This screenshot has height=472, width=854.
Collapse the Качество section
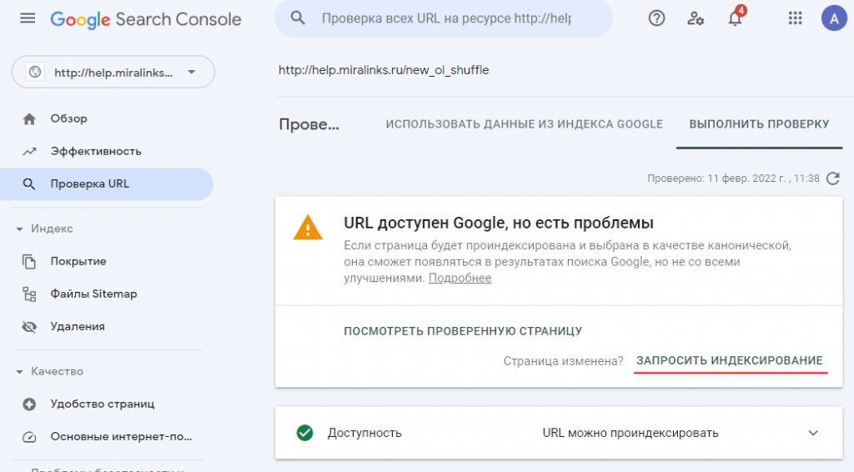click(20, 372)
